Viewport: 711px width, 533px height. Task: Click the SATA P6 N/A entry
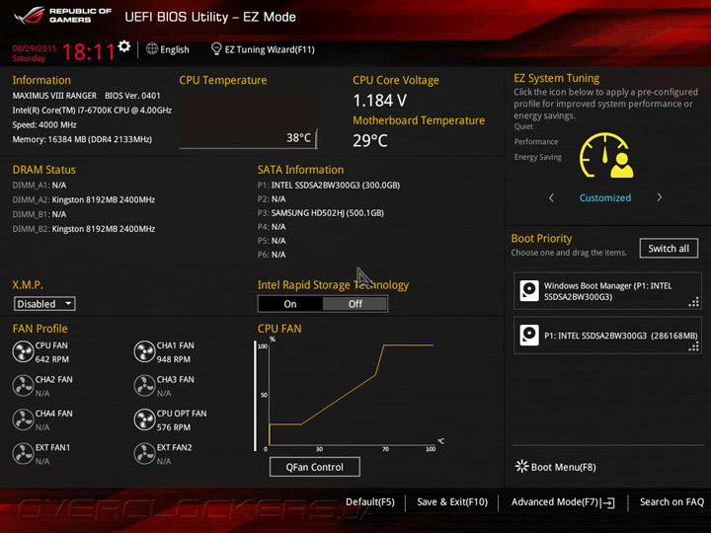(272, 255)
